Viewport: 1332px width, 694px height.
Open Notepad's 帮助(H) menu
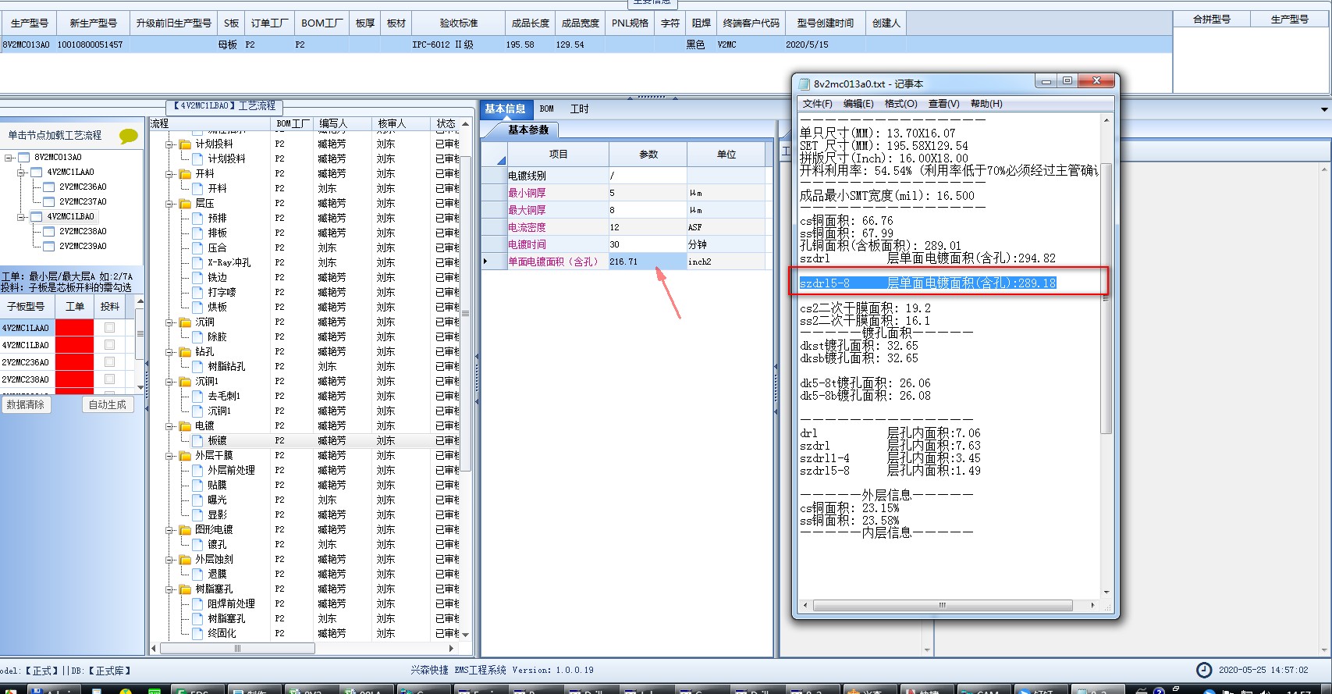click(986, 104)
